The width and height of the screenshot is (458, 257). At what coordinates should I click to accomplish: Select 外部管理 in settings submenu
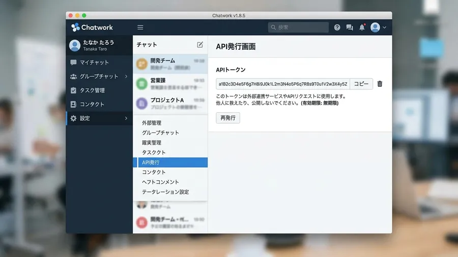(x=170, y=123)
